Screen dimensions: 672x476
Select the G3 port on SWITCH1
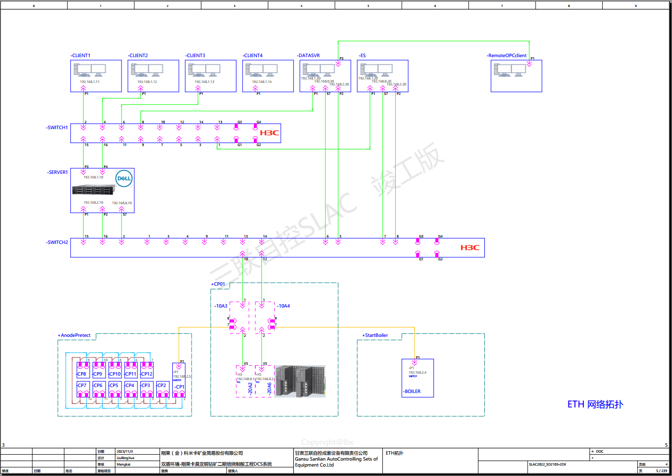pos(236,127)
